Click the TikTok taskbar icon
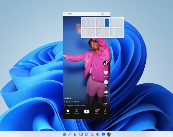 pyautogui.click(x=109, y=134)
